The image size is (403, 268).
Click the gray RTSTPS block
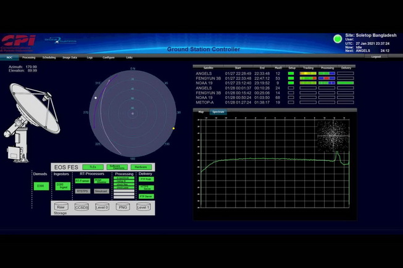coord(83,191)
